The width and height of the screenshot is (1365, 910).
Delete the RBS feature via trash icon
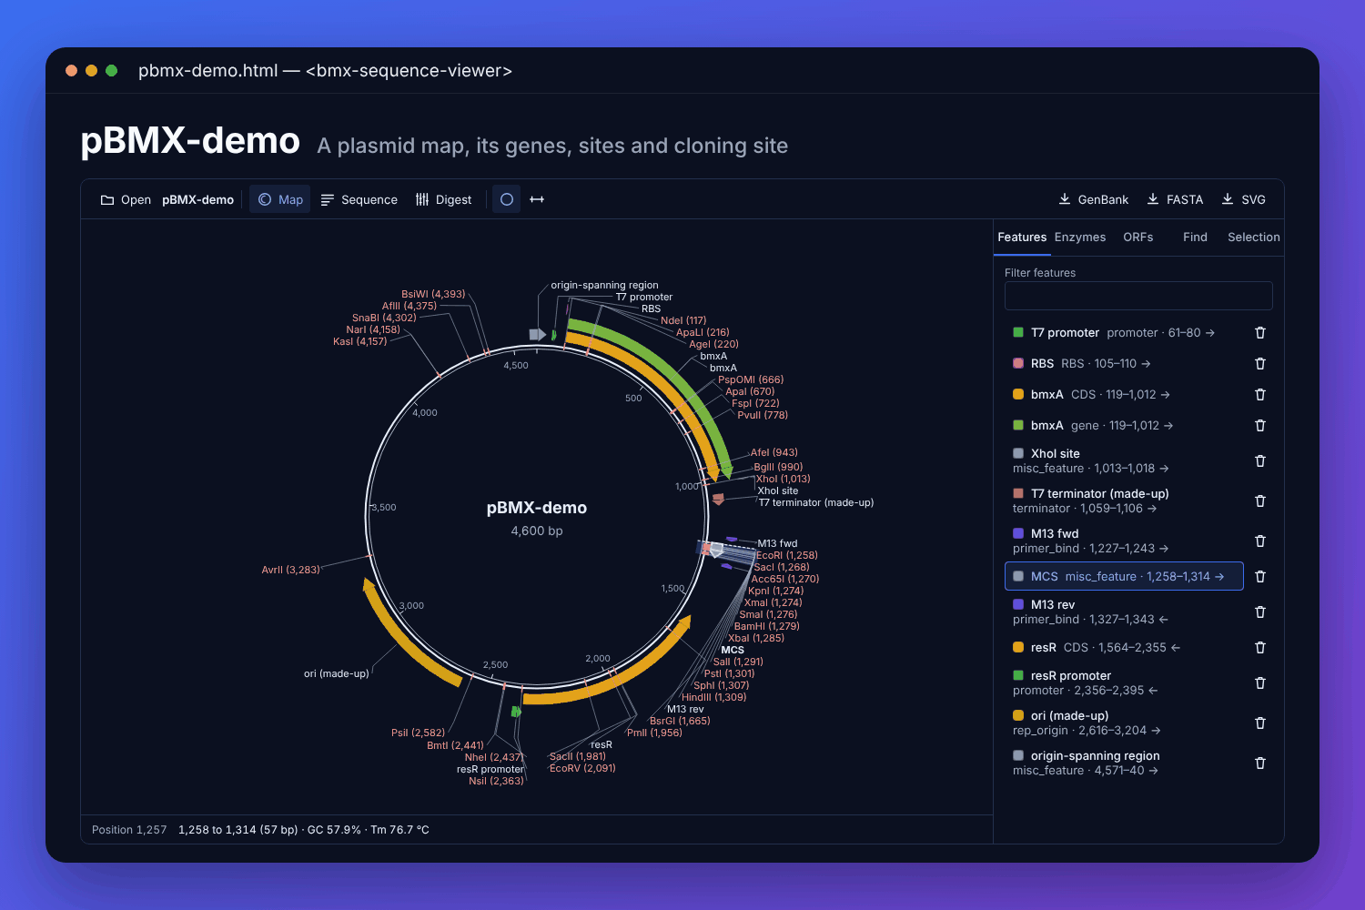(x=1260, y=364)
